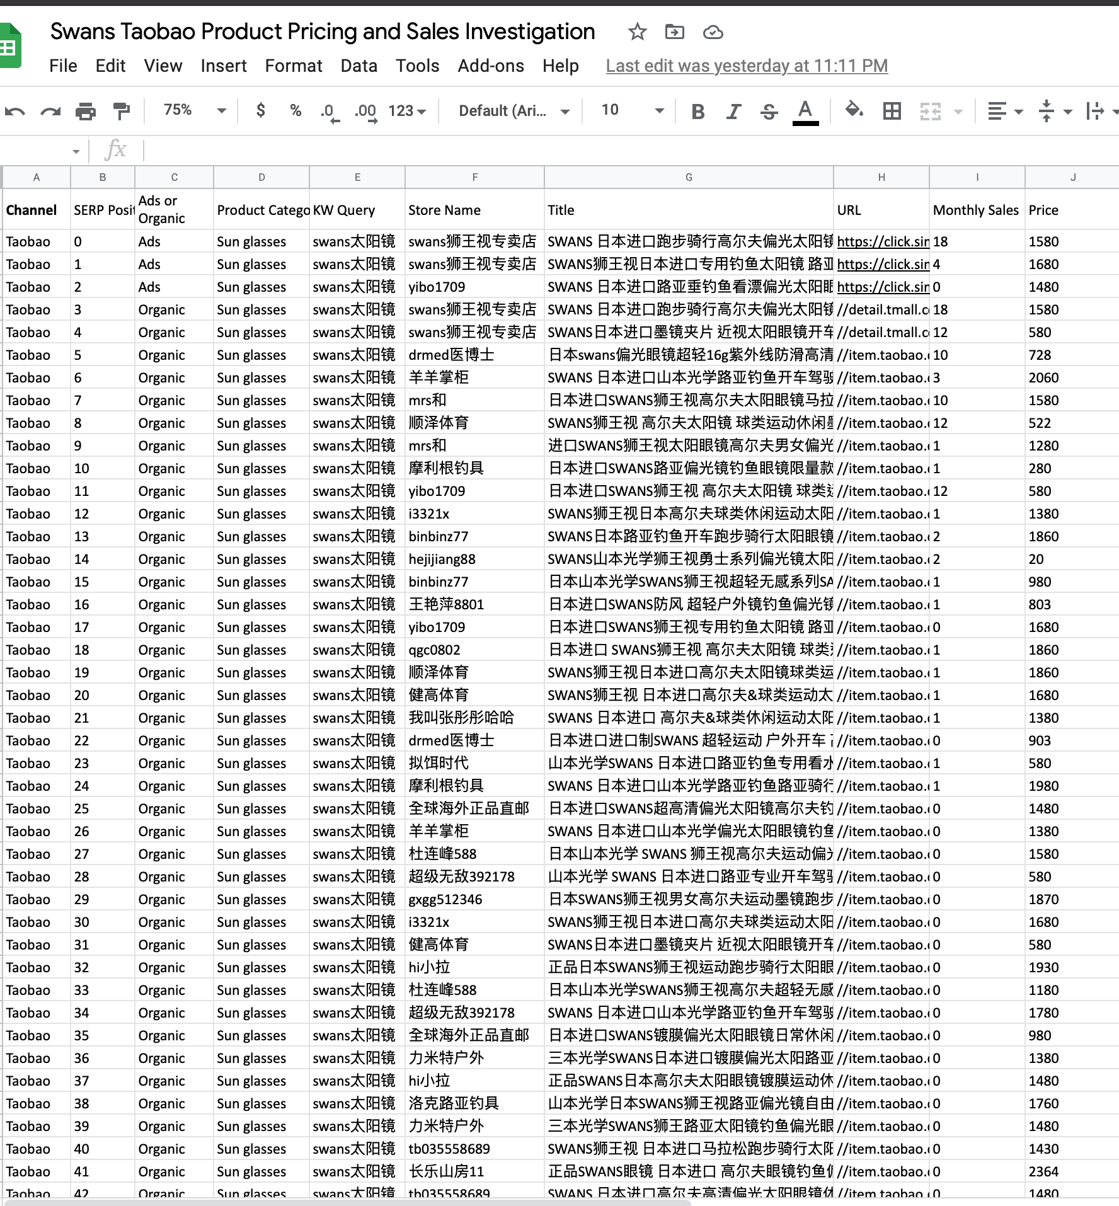Open the Insert menu

tap(224, 66)
